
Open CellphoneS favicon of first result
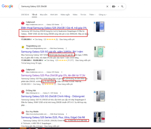click(x=23, y=23)
